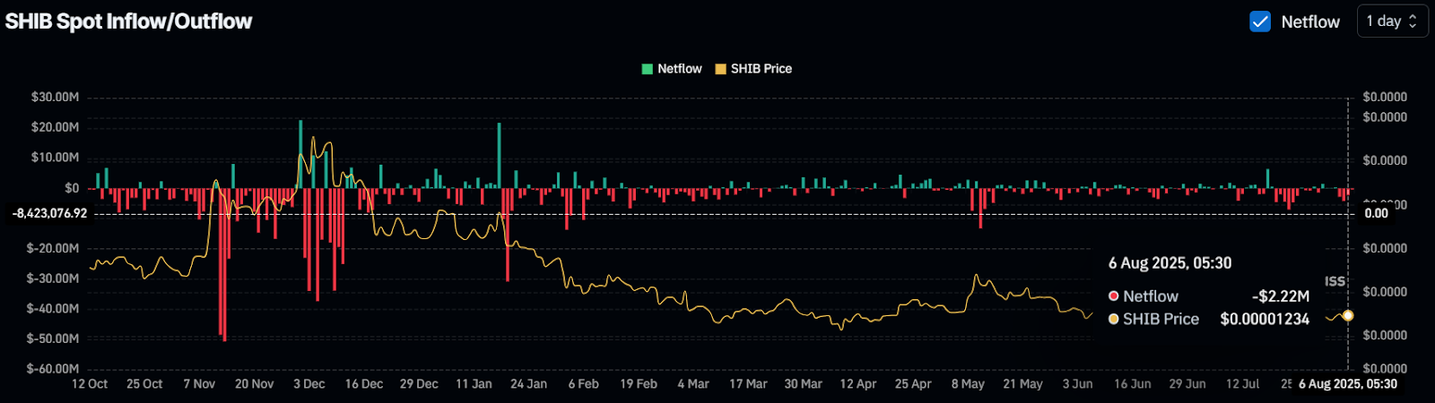Image resolution: width=1435 pixels, height=403 pixels.
Task: Click the 12 Jul date label
Action: click(x=1242, y=383)
